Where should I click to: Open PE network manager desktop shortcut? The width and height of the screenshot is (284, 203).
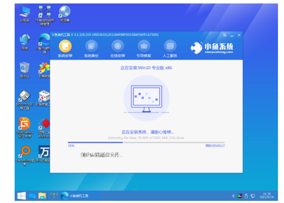tap(44, 11)
